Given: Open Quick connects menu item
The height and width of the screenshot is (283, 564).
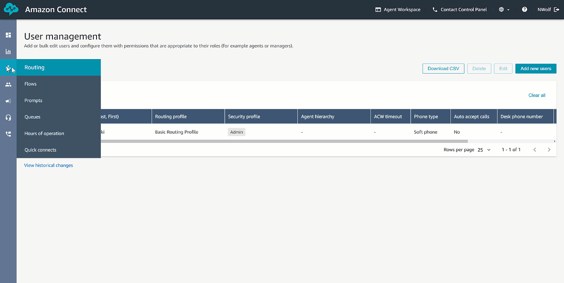Looking at the screenshot, I should (59, 150).
